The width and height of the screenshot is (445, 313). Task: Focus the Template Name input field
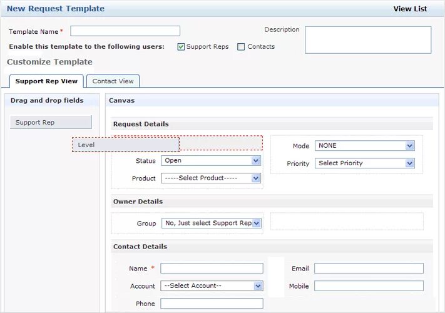125,31
